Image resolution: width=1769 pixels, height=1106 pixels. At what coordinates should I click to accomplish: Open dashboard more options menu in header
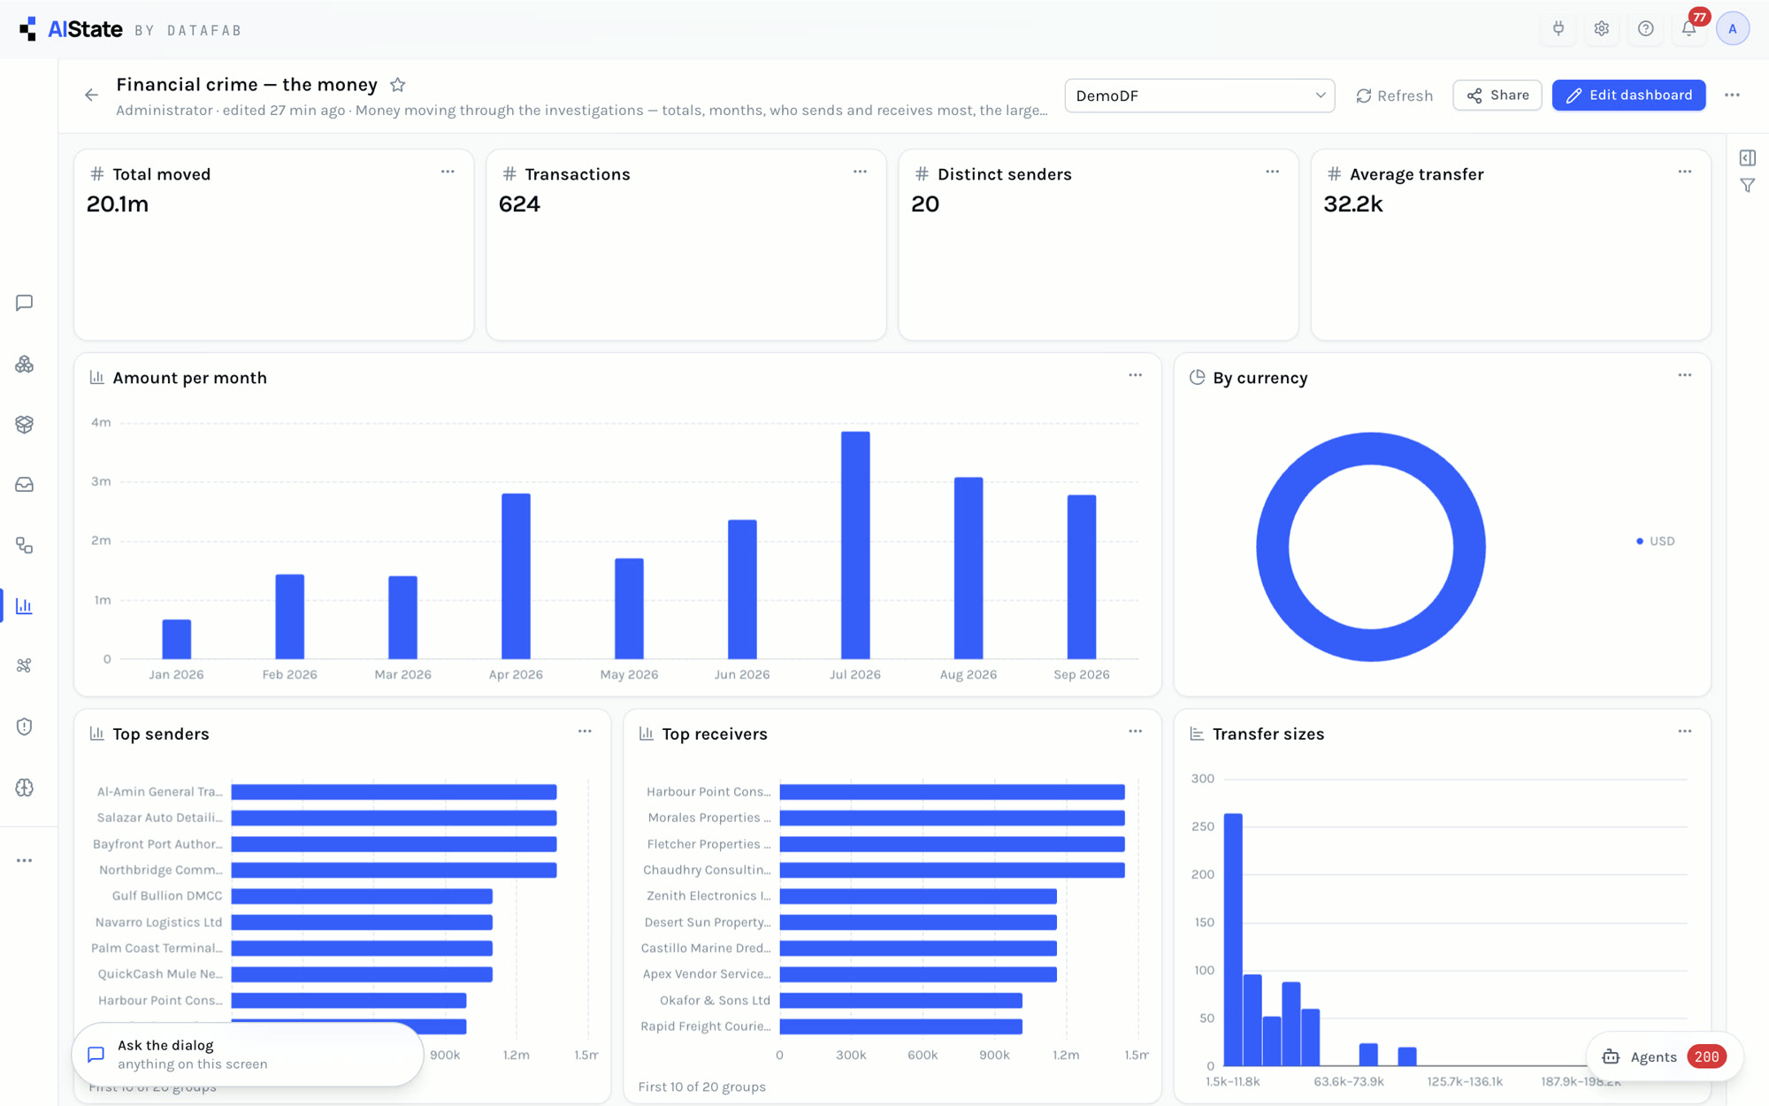1732,96
